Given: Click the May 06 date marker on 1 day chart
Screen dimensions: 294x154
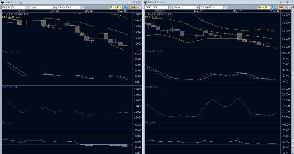Looking at the screenshot, I should click(89, 11).
